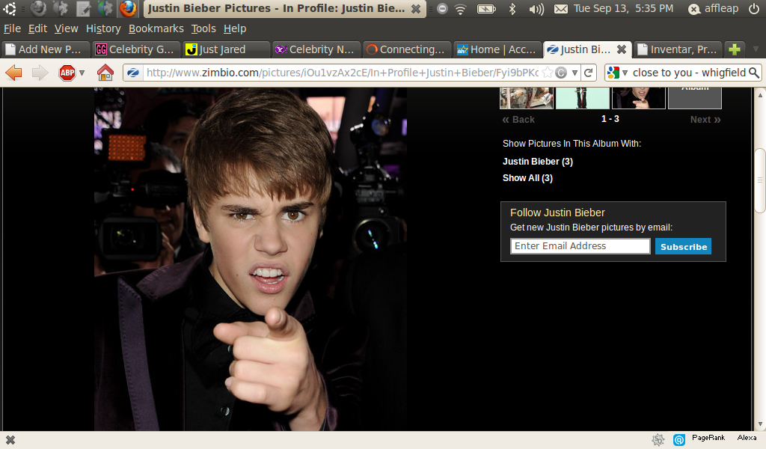This screenshot has width=766, height=449.
Task: Open the Edit menu
Action: point(37,29)
